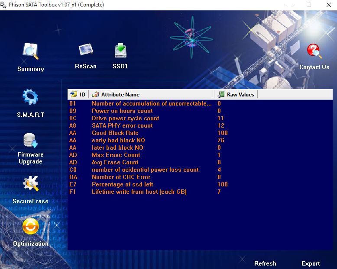Click the Raw Values header icon
337x269 pixels.
[221, 94]
